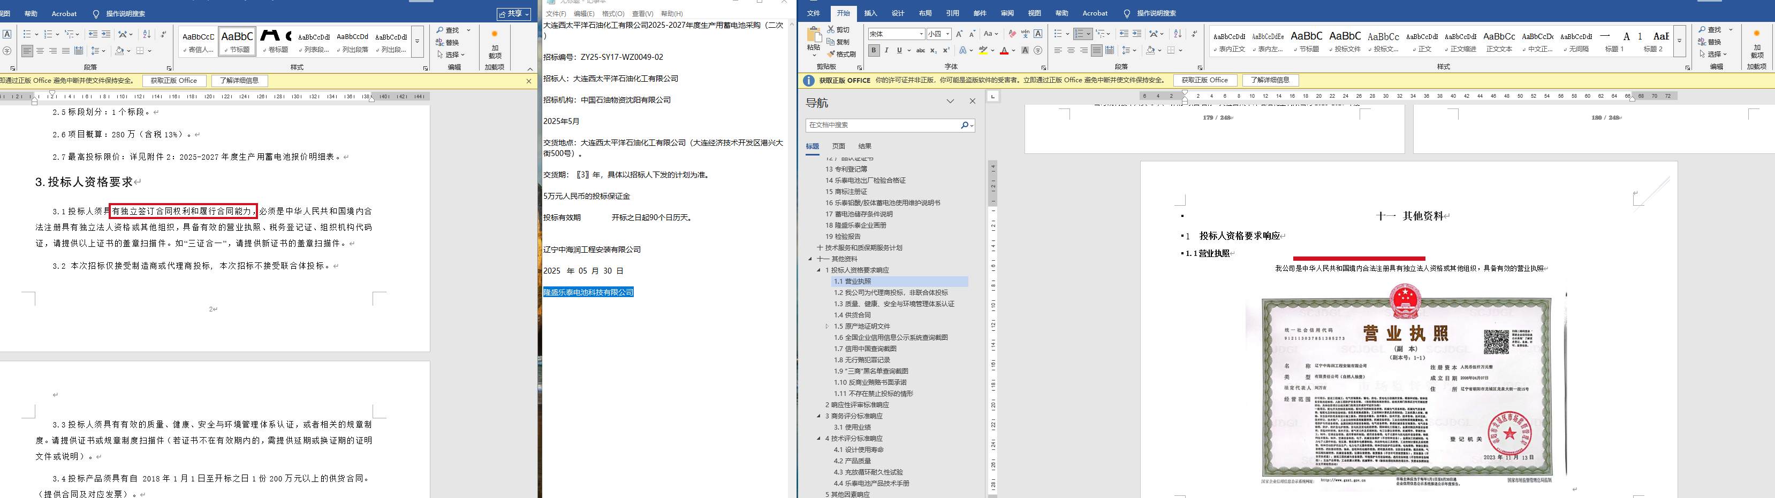Dismiss the yellow notification bar in left Word

[x=528, y=81]
